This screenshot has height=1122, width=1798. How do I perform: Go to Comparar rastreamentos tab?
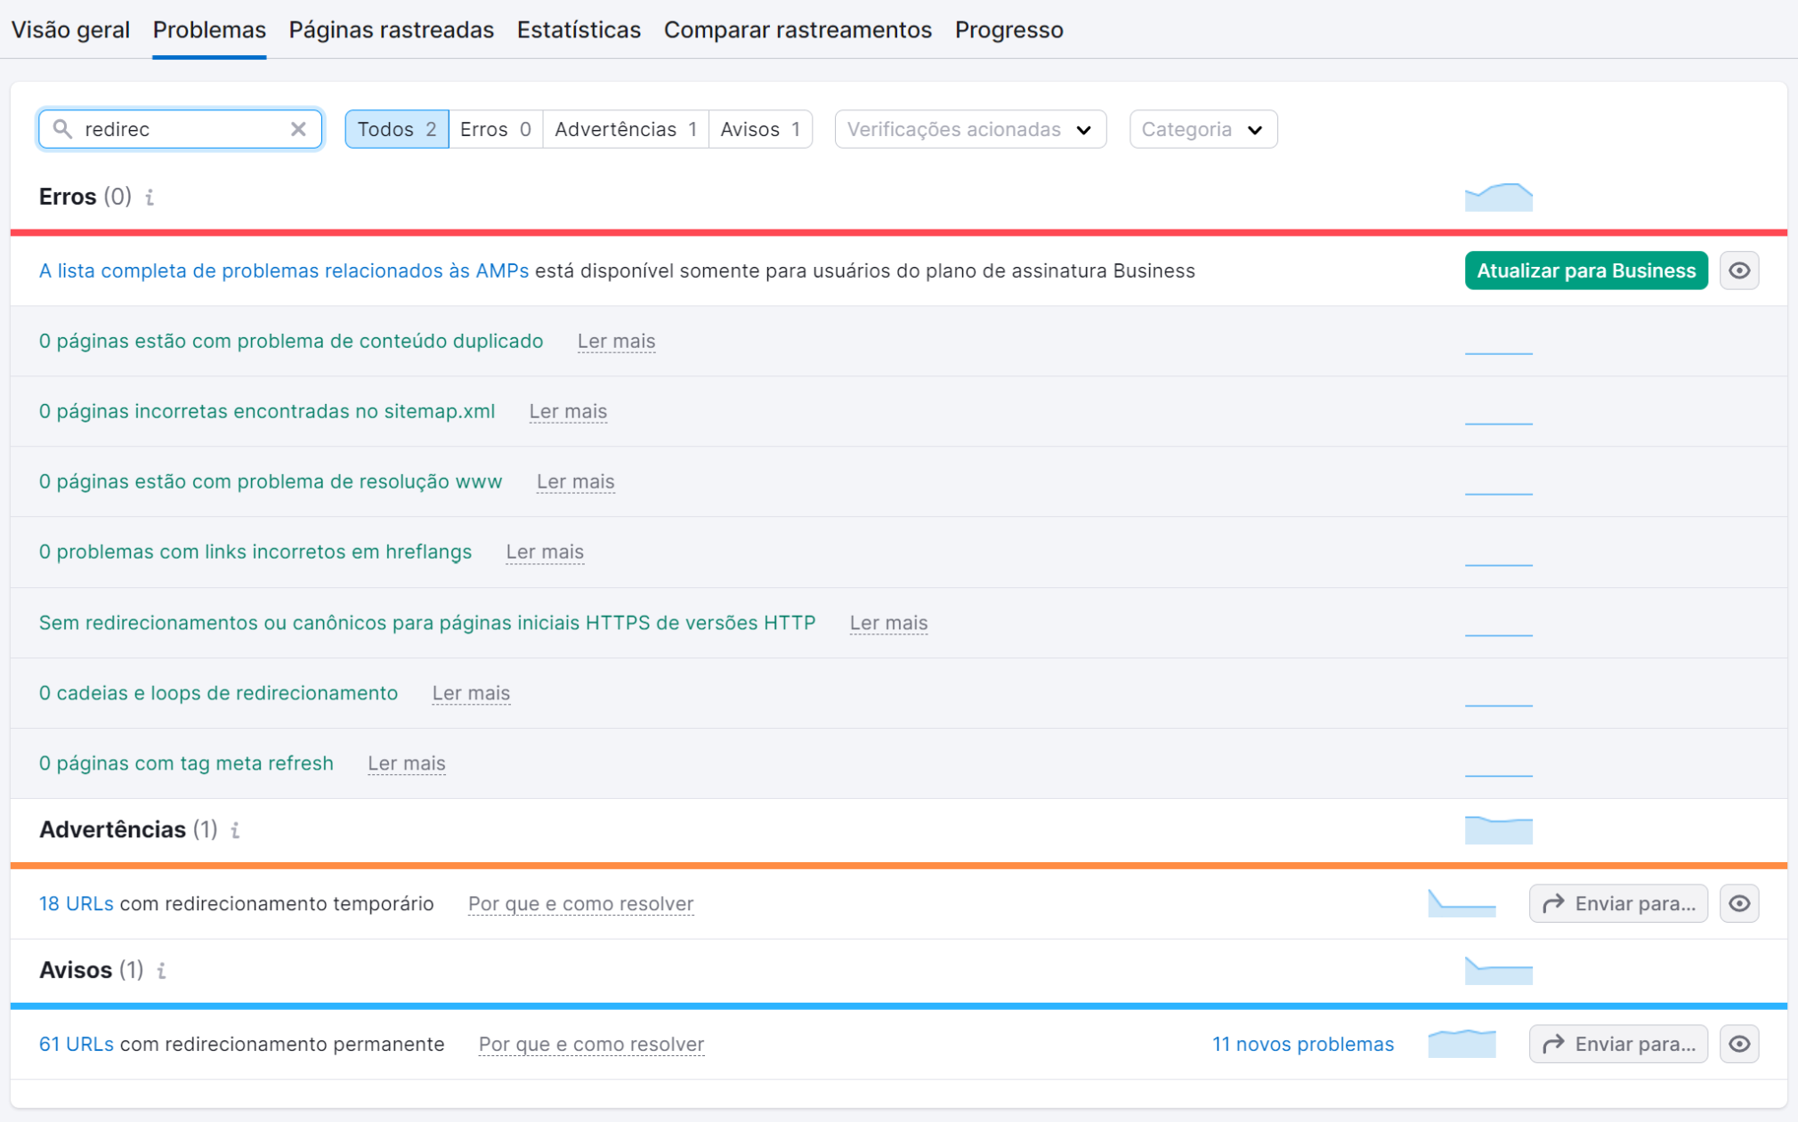pyautogui.click(x=798, y=30)
